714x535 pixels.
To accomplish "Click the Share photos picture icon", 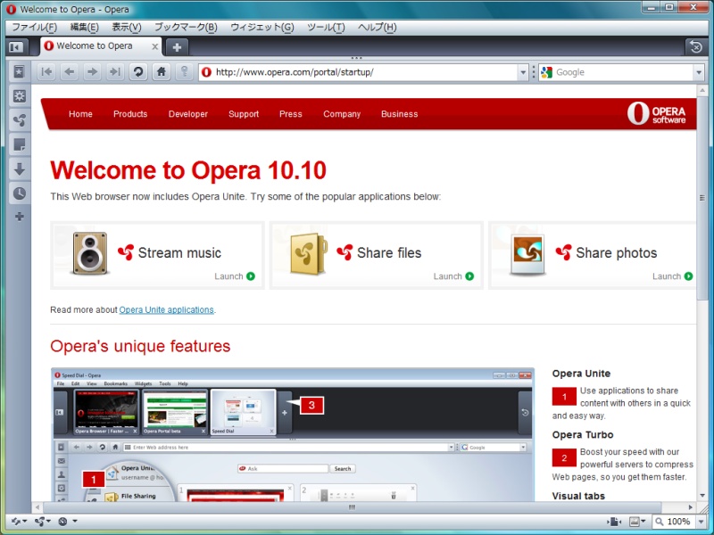I will click(x=527, y=254).
